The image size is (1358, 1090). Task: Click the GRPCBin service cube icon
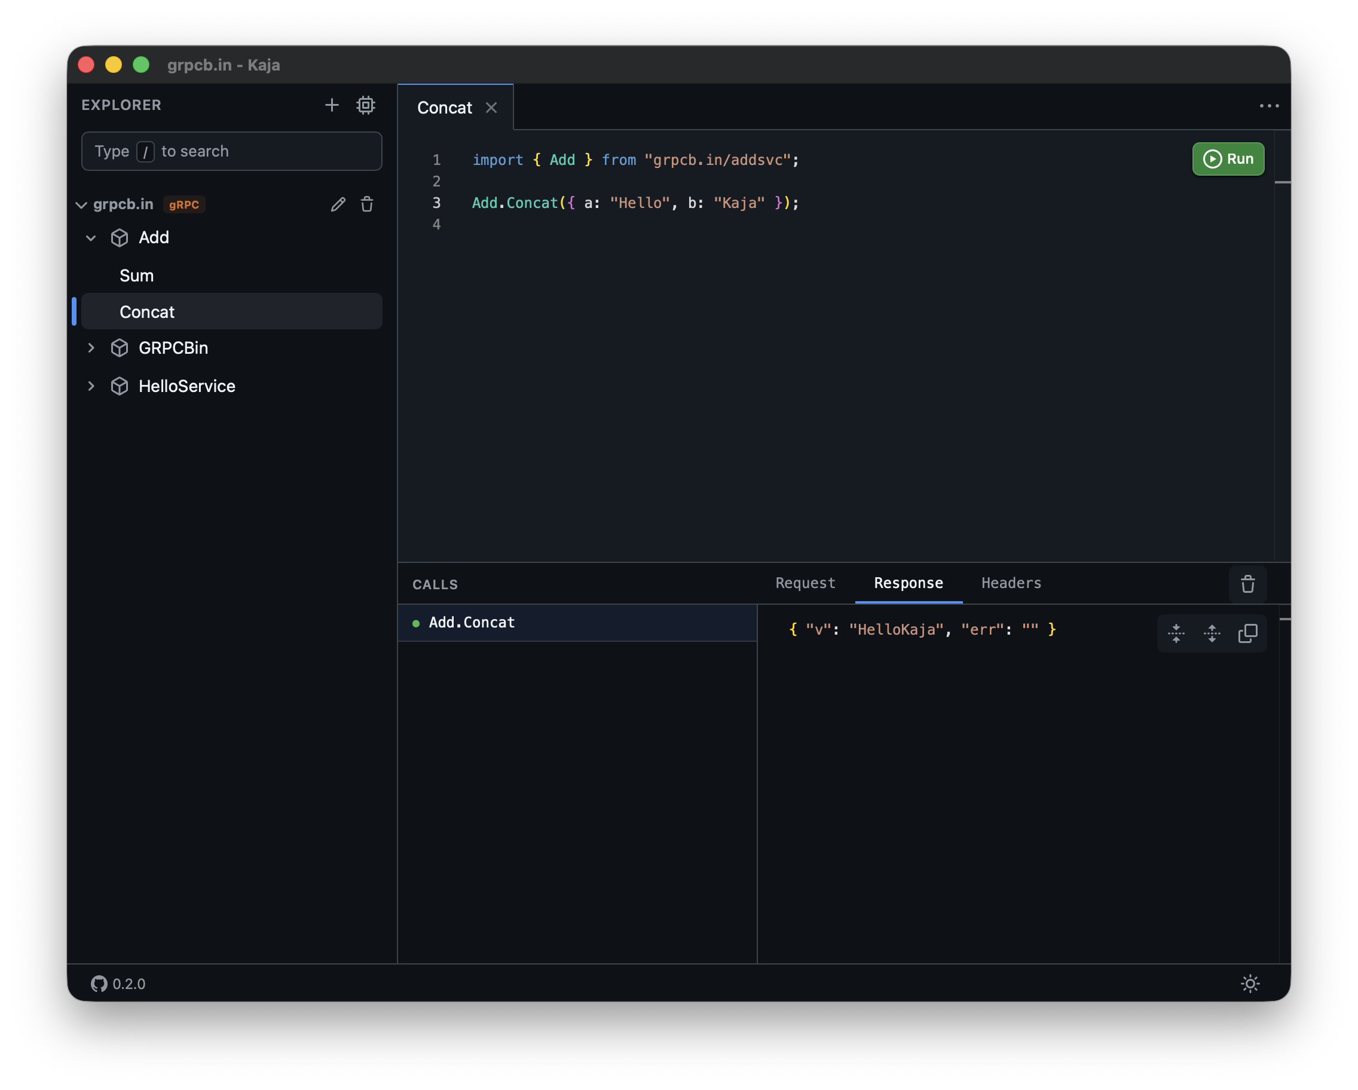tap(120, 348)
